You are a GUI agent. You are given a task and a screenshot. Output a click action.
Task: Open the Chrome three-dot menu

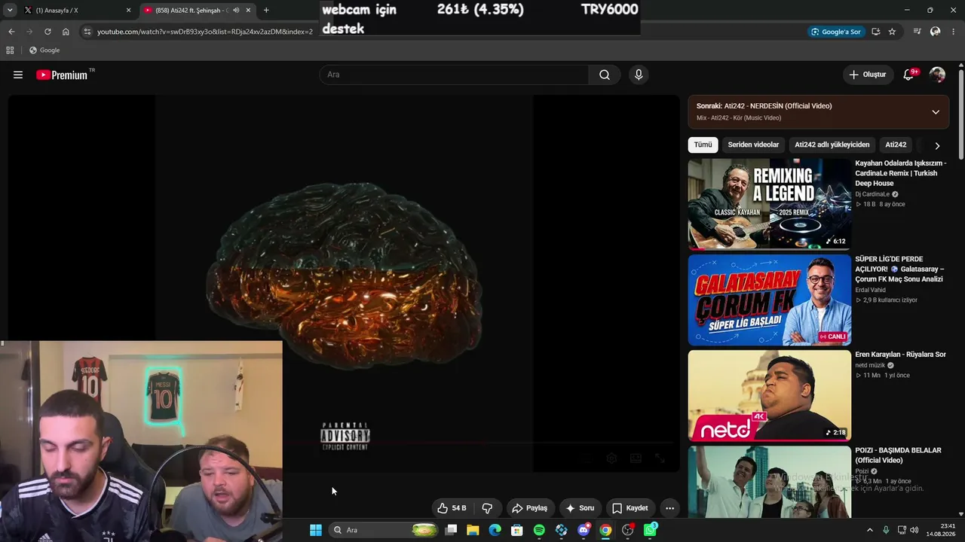[953, 32]
